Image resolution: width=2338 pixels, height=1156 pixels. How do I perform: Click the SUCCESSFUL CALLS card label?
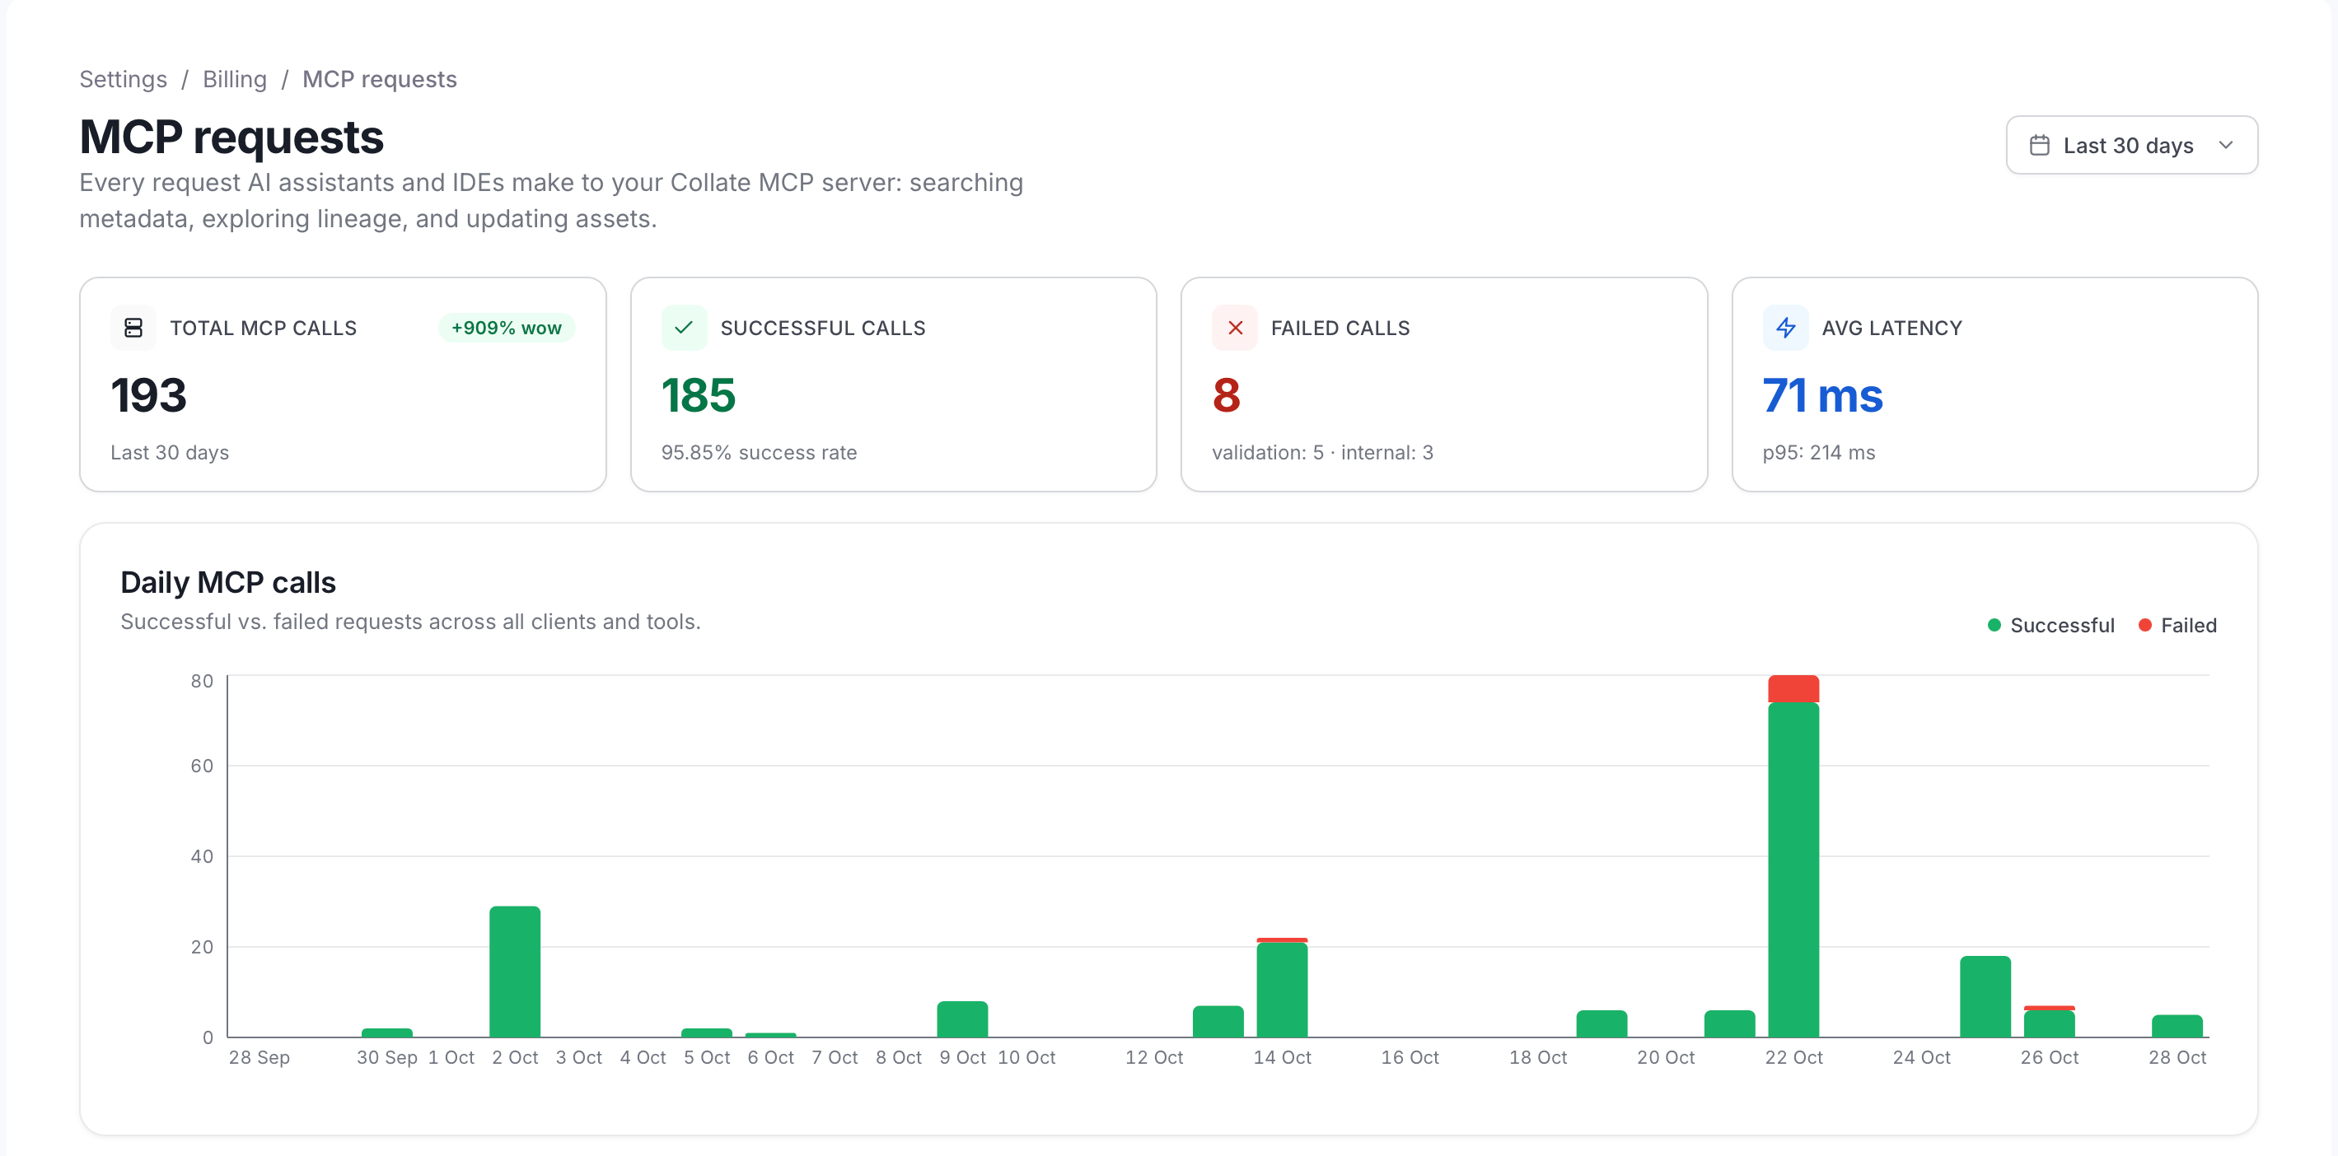click(822, 328)
